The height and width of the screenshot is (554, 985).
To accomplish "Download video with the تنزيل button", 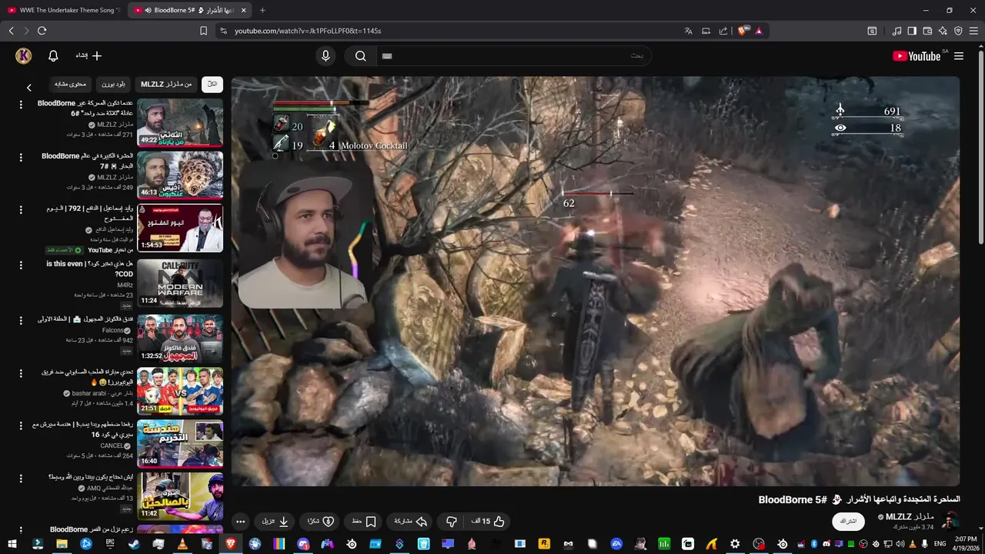I will (275, 521).
